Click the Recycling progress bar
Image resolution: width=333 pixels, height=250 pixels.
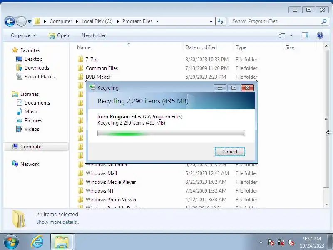pyautogui.click(x=171, y=133)
